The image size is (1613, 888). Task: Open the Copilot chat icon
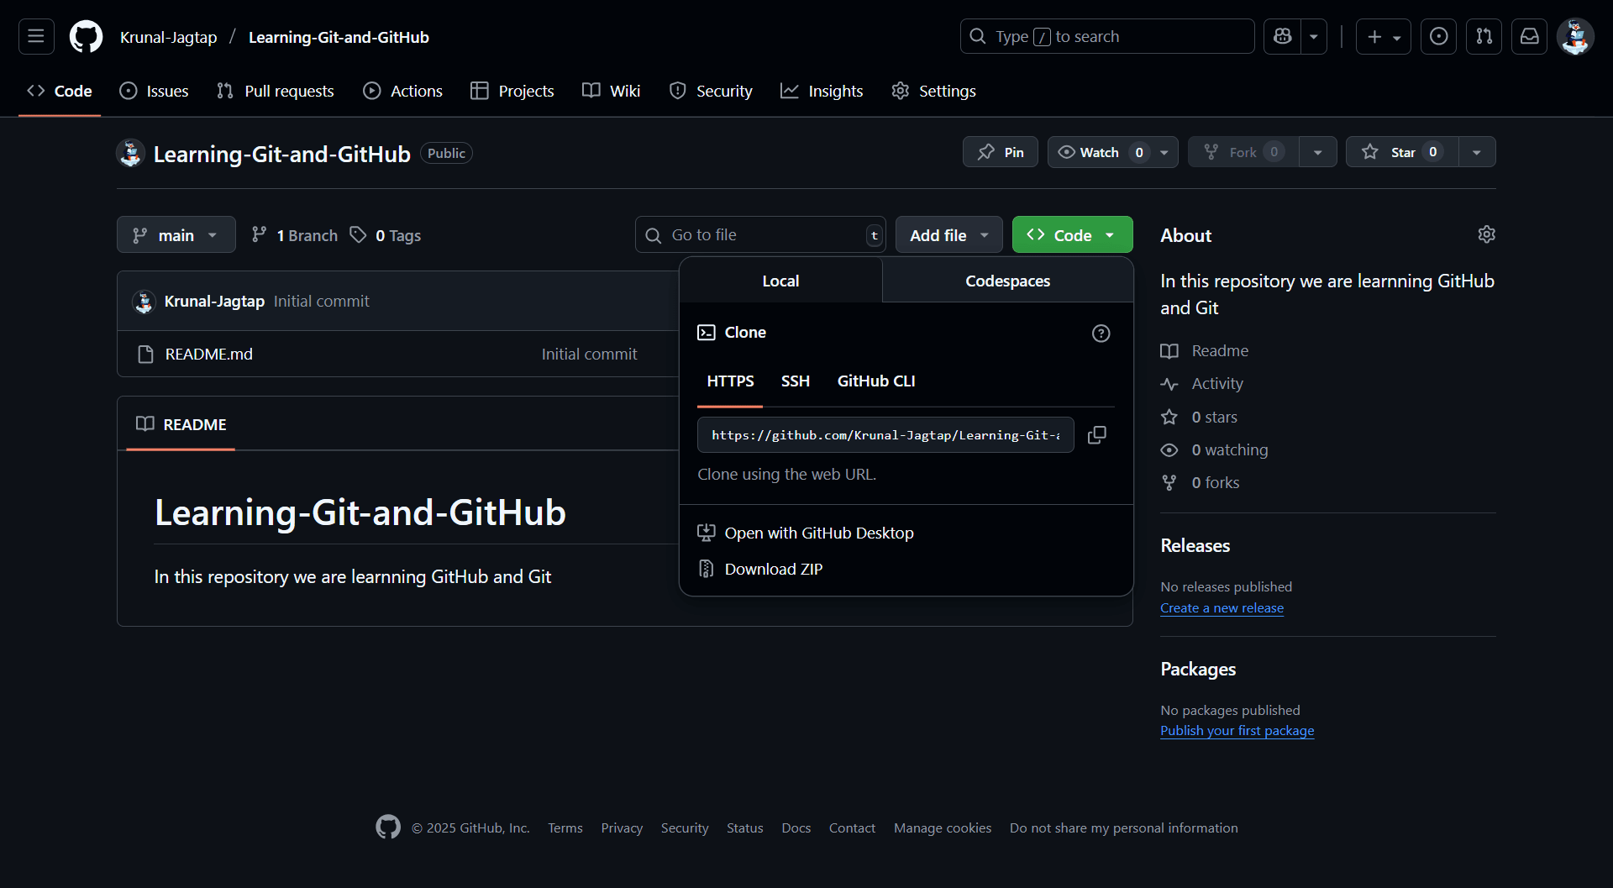1282,36
